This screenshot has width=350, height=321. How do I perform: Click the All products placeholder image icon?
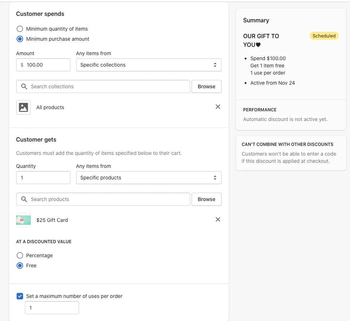tap(23, 107)
